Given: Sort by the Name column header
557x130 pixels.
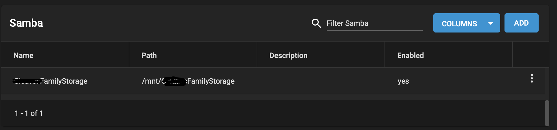Looking at the screenshot, I should (x=23, y=55).
